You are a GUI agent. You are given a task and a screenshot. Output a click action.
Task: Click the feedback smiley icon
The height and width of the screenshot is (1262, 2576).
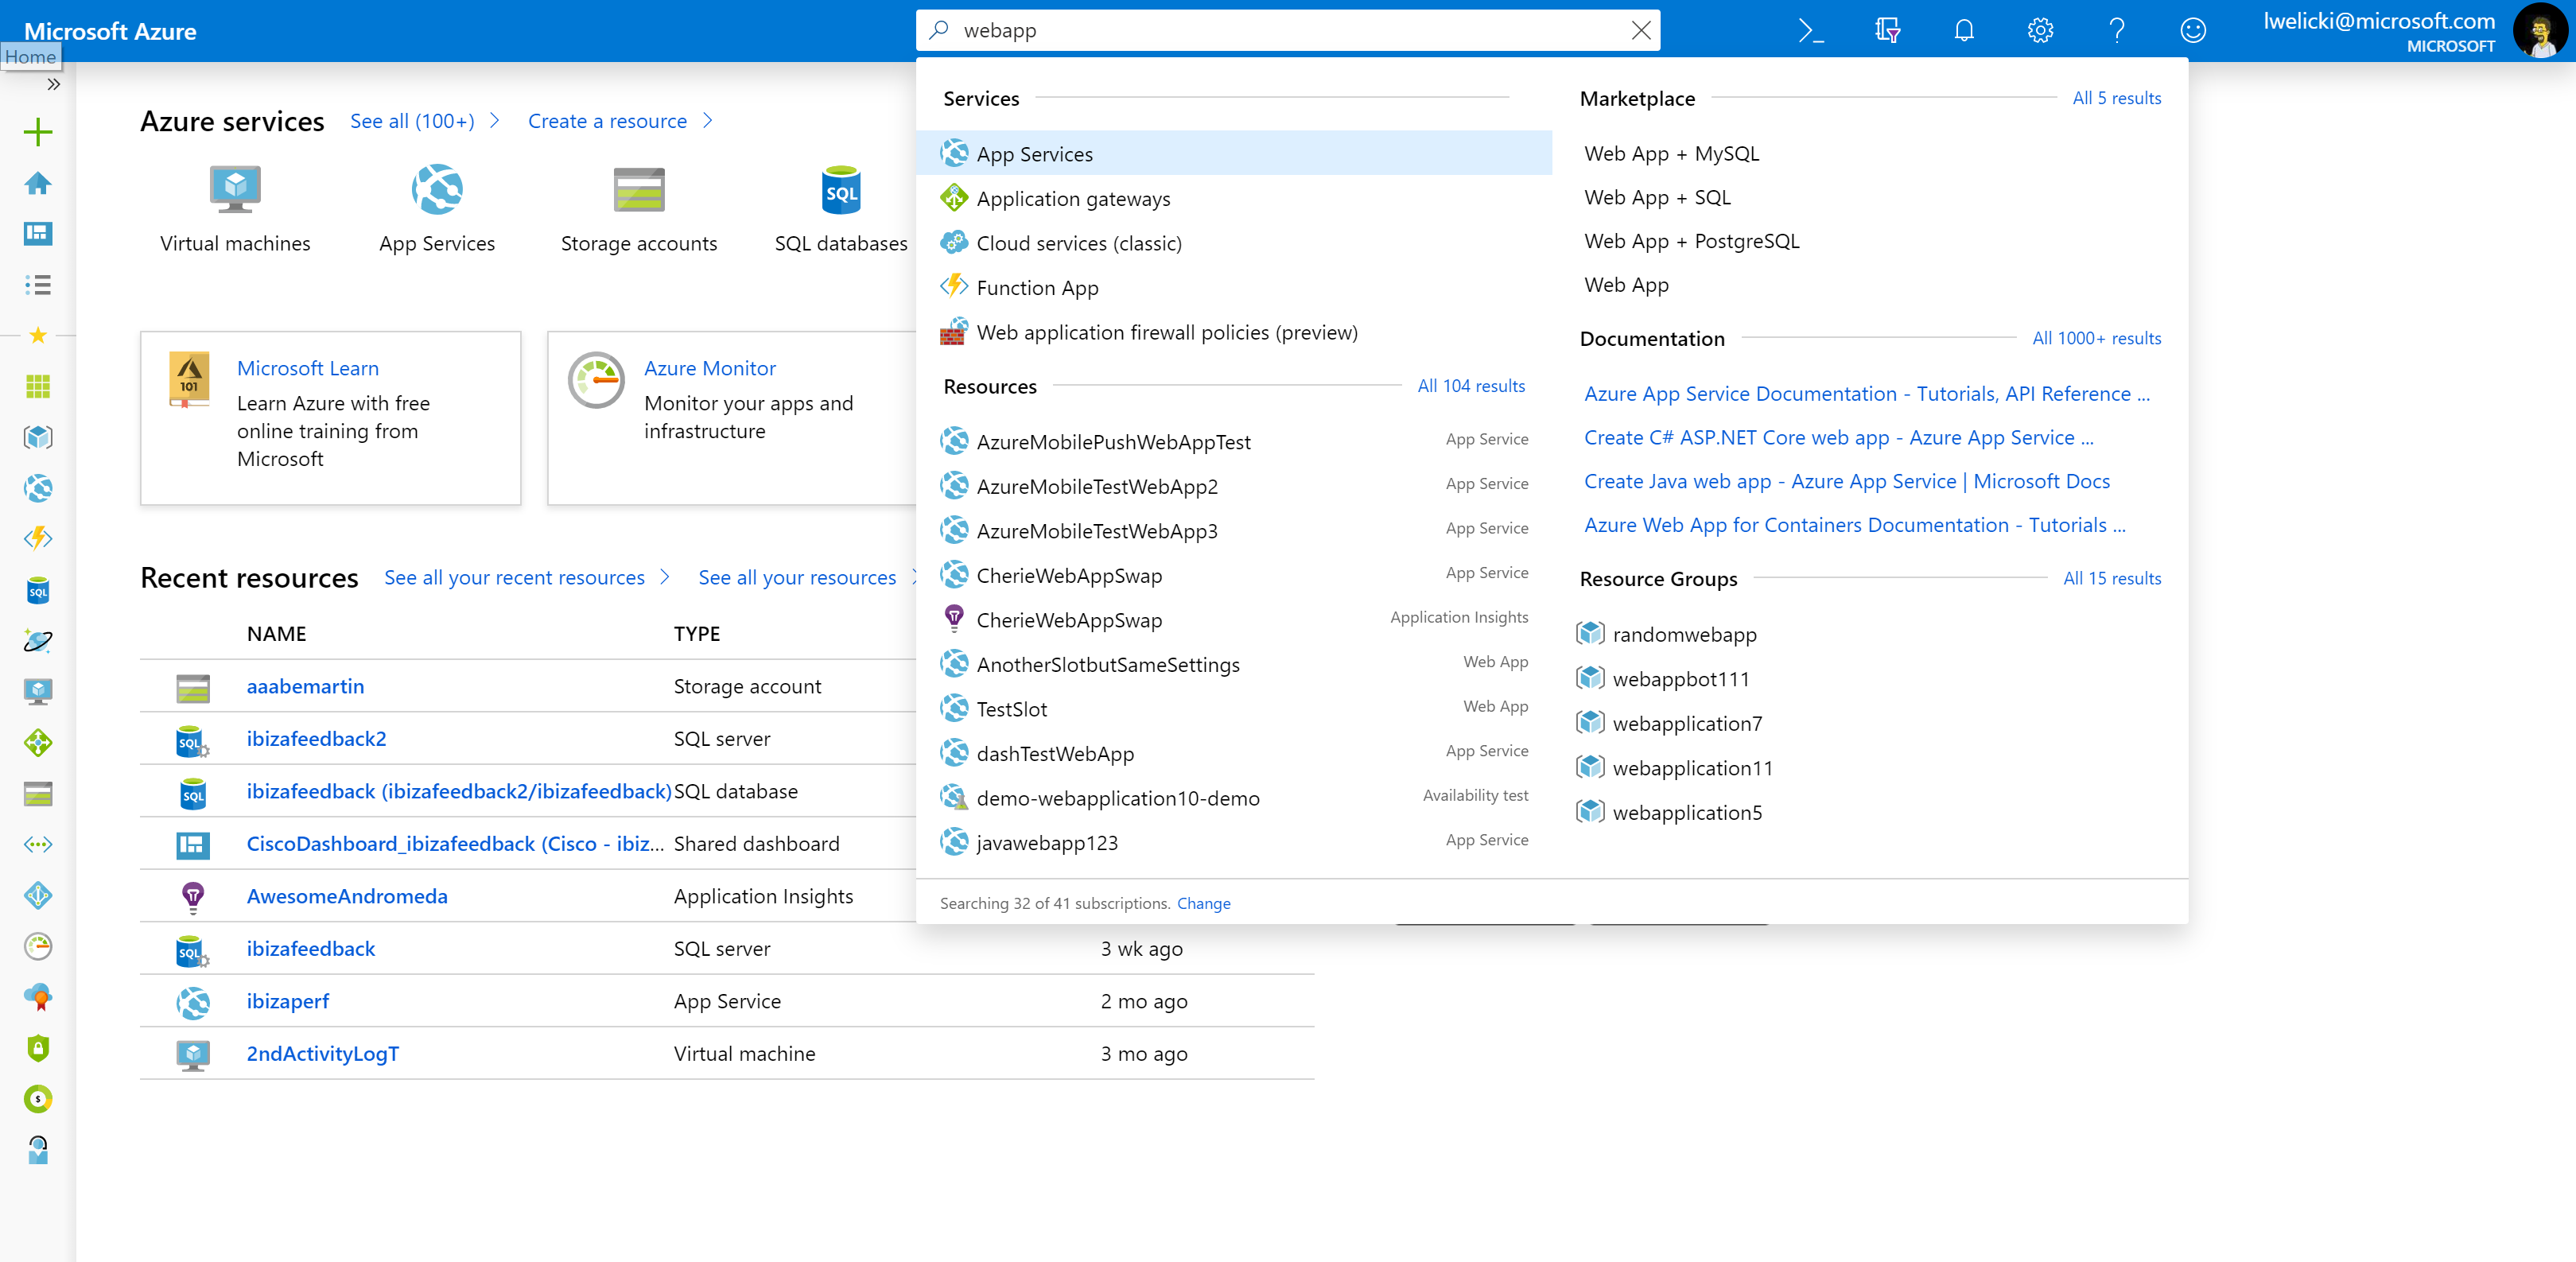pyautogui.click(x=2192, y=31)
